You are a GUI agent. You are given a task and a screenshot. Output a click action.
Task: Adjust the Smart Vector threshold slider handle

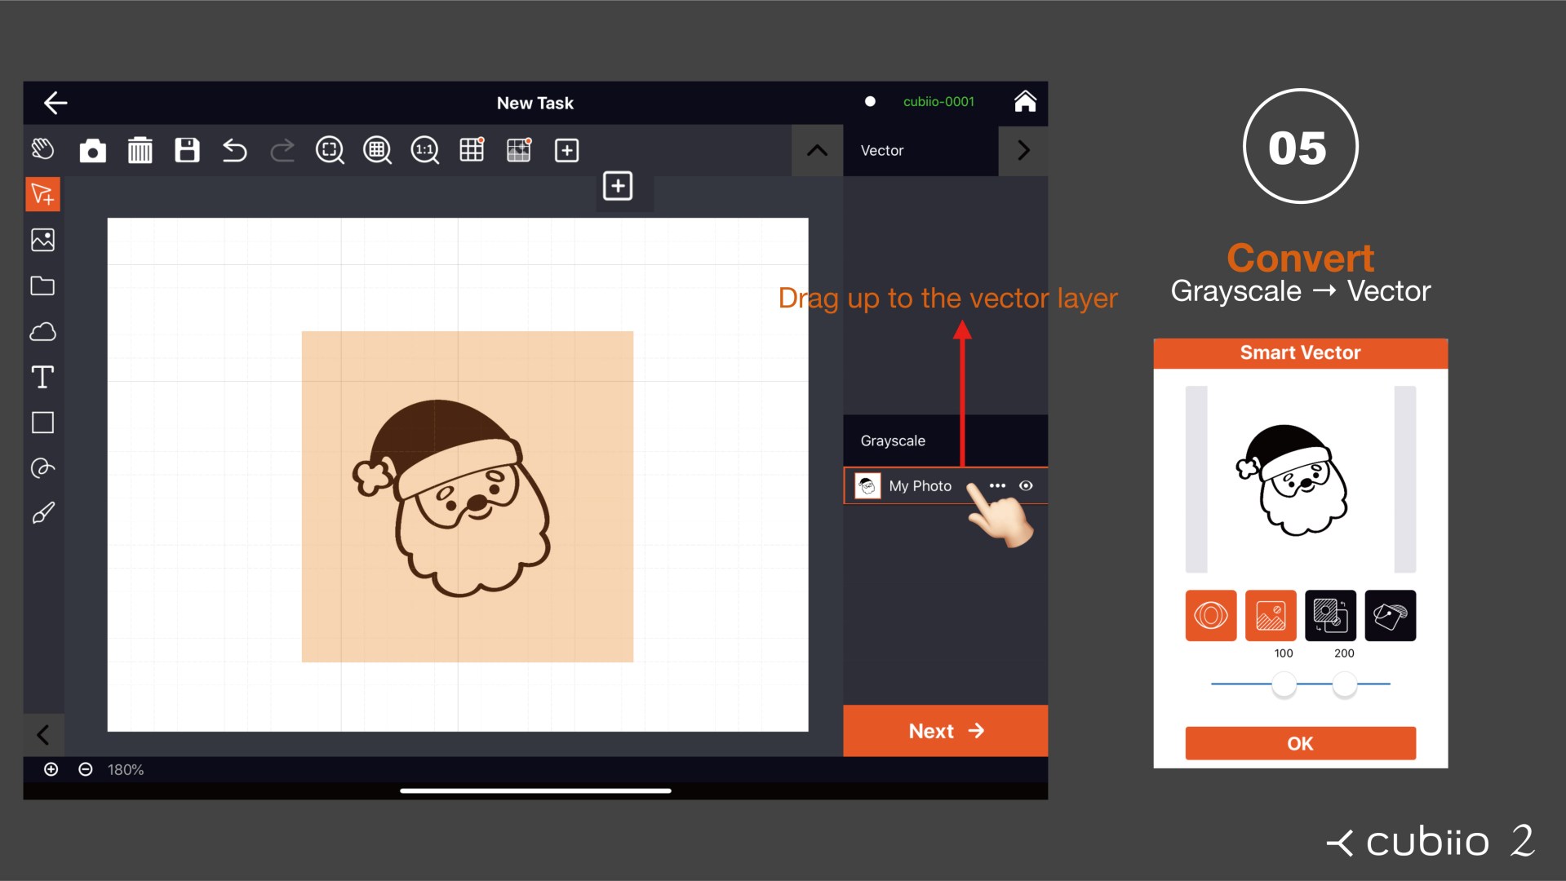[1284, 686]
